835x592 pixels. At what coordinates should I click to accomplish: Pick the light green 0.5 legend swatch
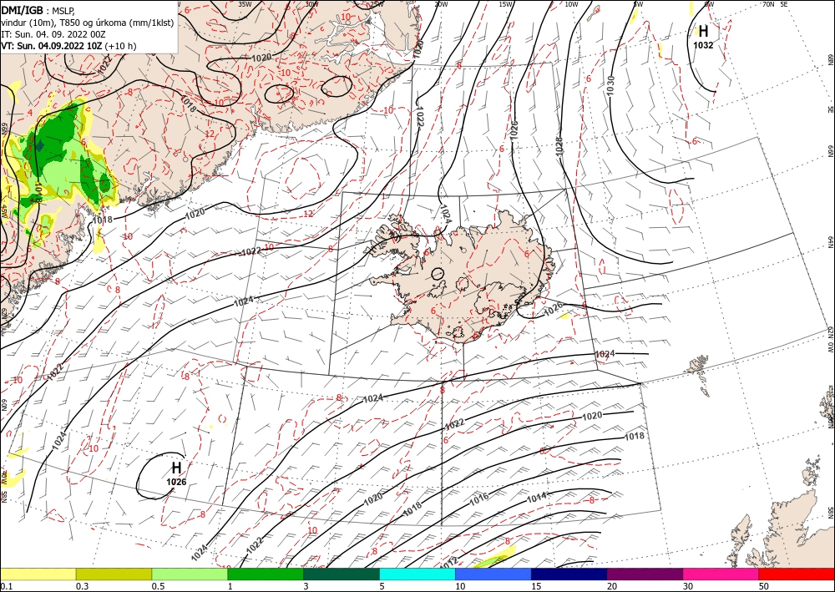point(190,574)
